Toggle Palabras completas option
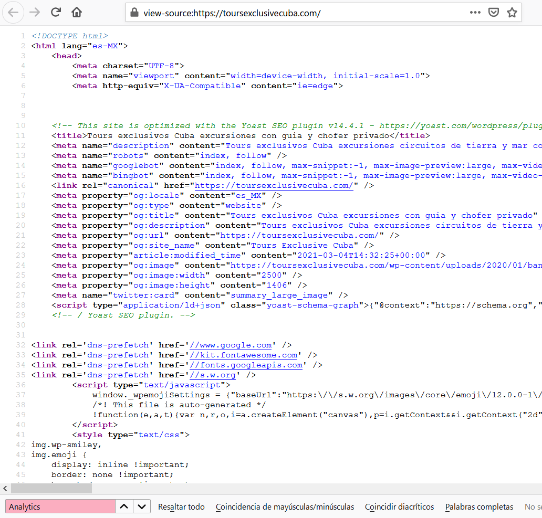This screenshot has height=518, width=542. [479, 506]
